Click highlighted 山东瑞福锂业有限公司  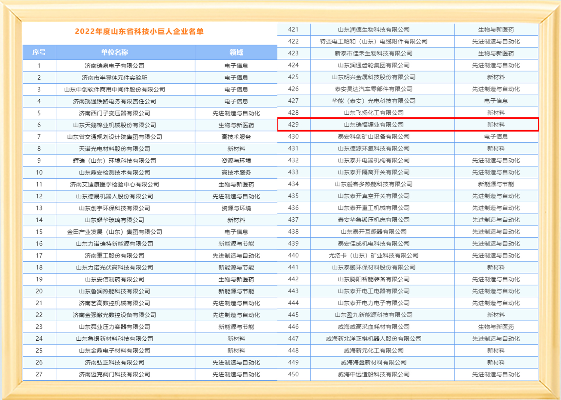(373, 125)
